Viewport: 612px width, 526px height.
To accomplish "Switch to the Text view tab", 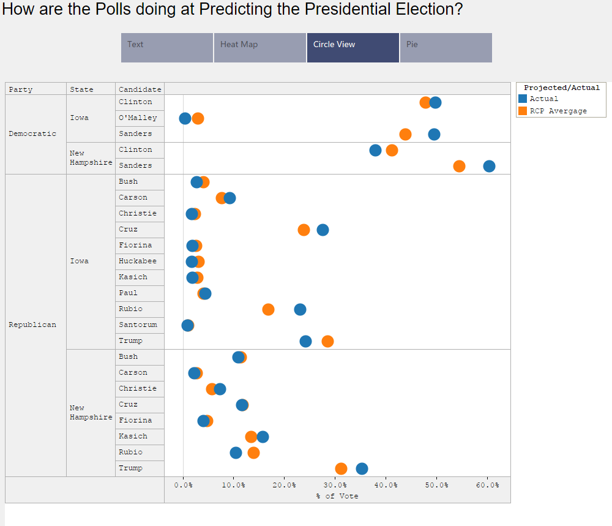I will coord(166,47).
